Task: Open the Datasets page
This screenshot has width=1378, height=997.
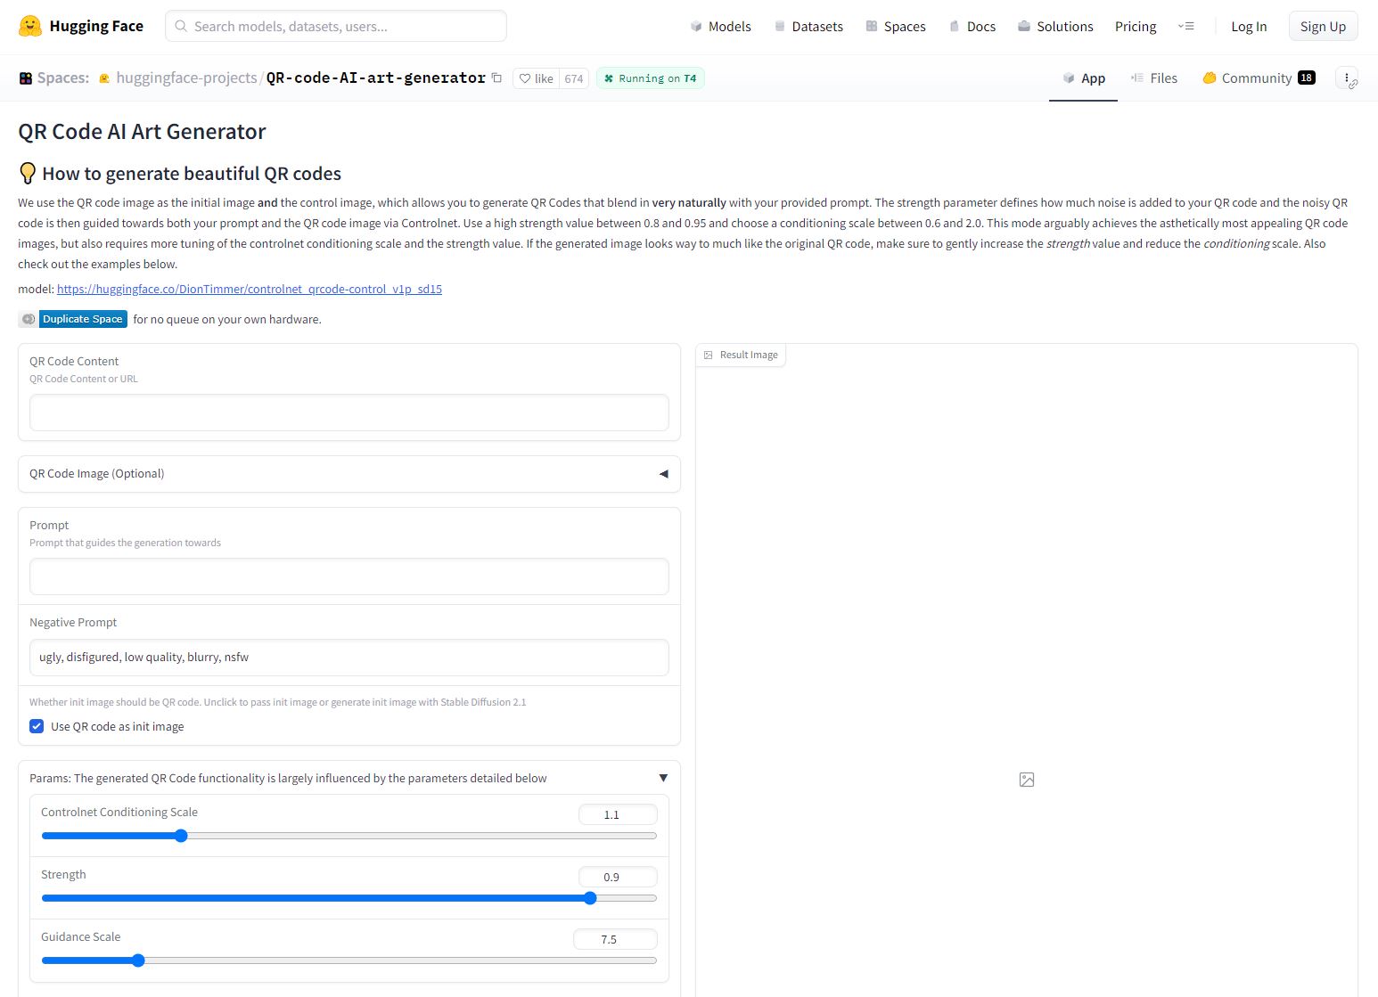Action: point(808,27)
